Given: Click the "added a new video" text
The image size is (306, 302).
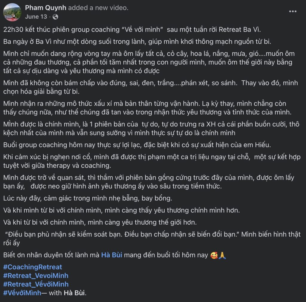Looking at the screenshot, I should coord(98,8).
